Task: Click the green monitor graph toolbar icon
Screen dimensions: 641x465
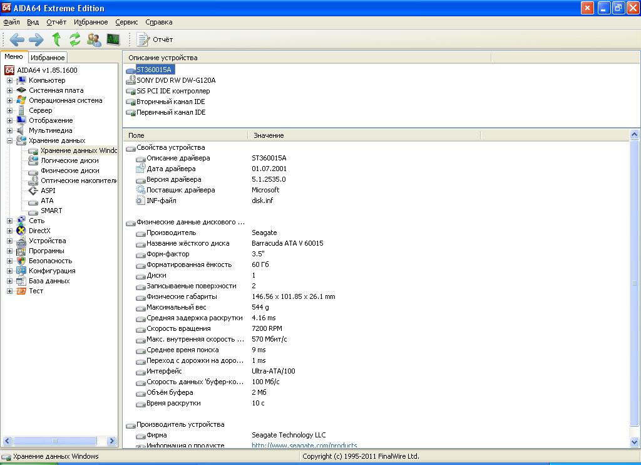Action: 113,39
